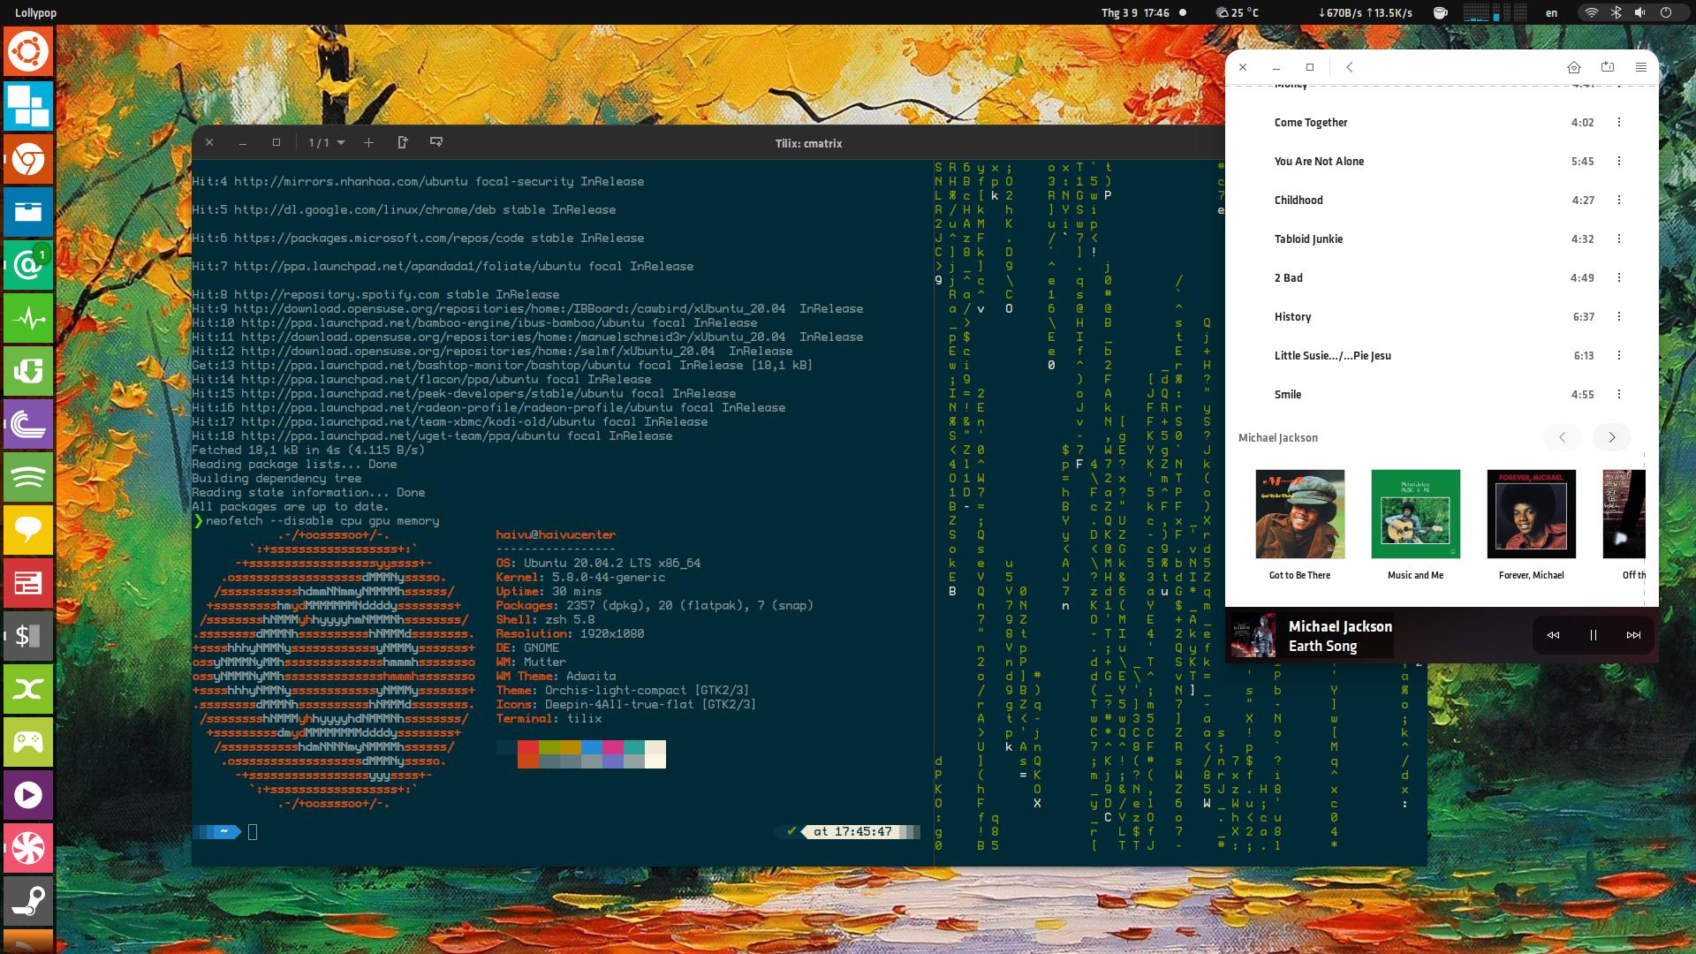This screenshot has height=954, width=1696.
Task: Open the green pulse-line monitor dock icon
Action: (28, 318)
